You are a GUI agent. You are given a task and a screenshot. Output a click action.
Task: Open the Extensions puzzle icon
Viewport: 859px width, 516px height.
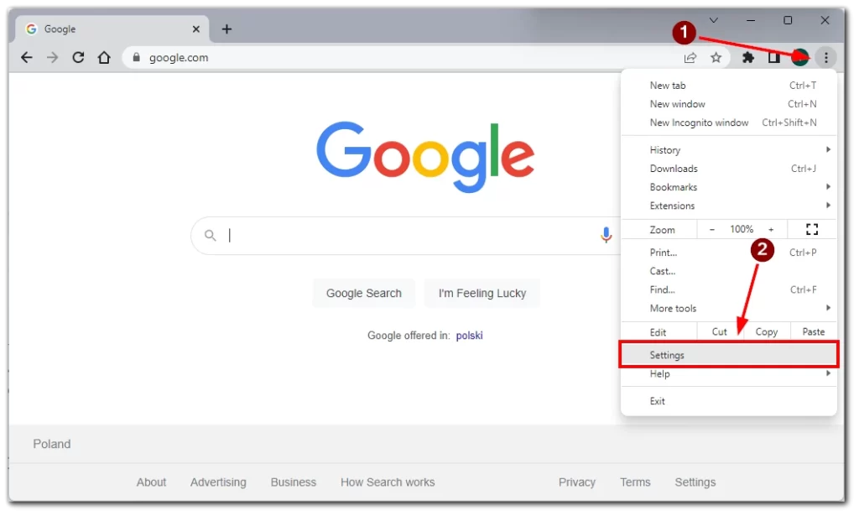click(x=747, y=58)
